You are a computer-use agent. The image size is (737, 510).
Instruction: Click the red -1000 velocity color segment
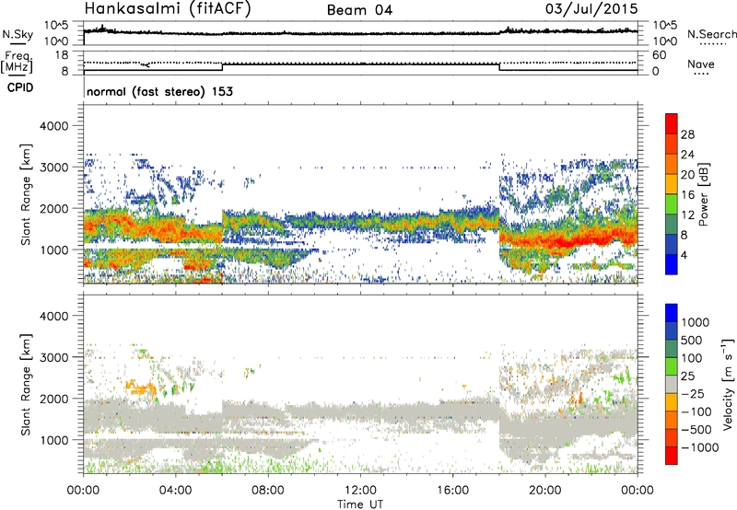tap(672, 456)
